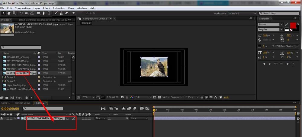
Task: Select the Hand tool
Action: point(9,13)
